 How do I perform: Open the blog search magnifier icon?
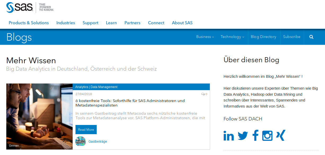[311, 37]
